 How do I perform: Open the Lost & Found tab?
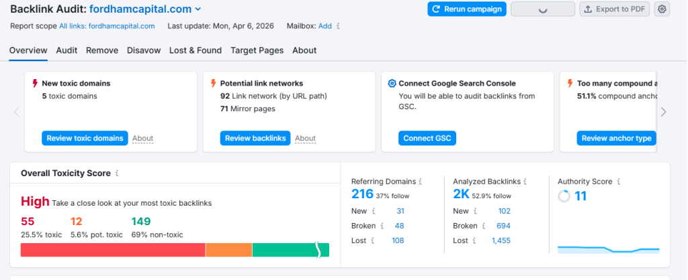[x=196, y=50]
